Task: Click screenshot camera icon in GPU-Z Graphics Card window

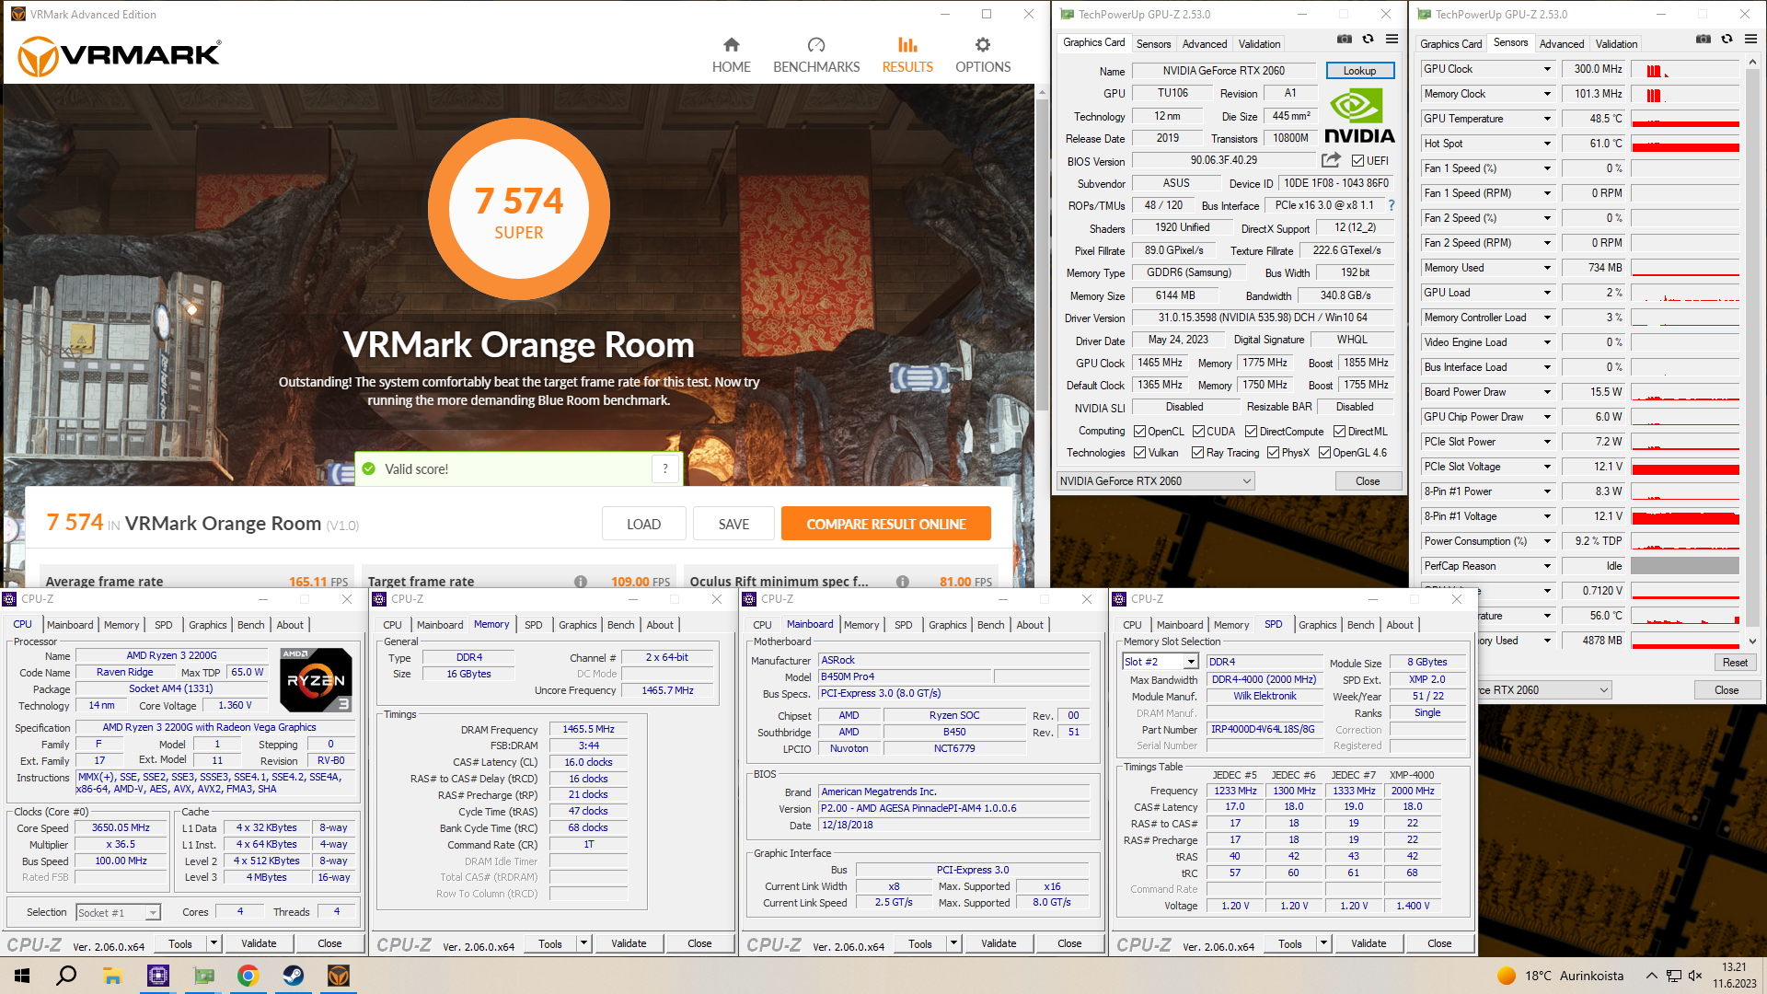Action: [x=1345, y=39]
